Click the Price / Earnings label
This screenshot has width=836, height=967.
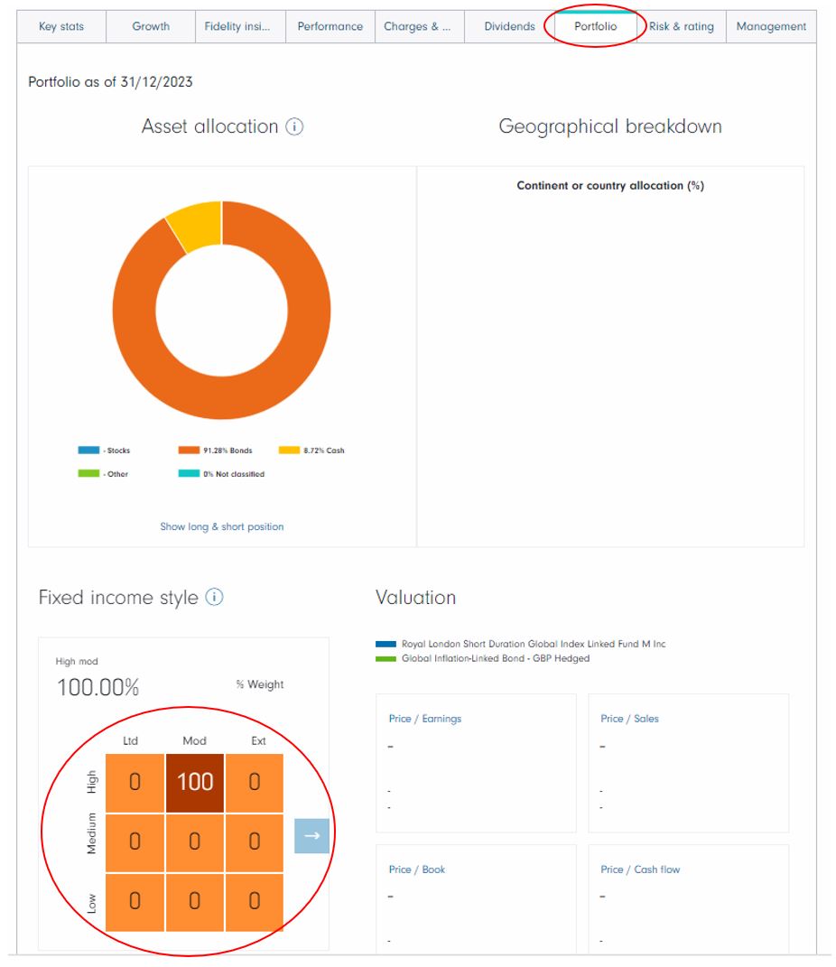coord(425,719)
